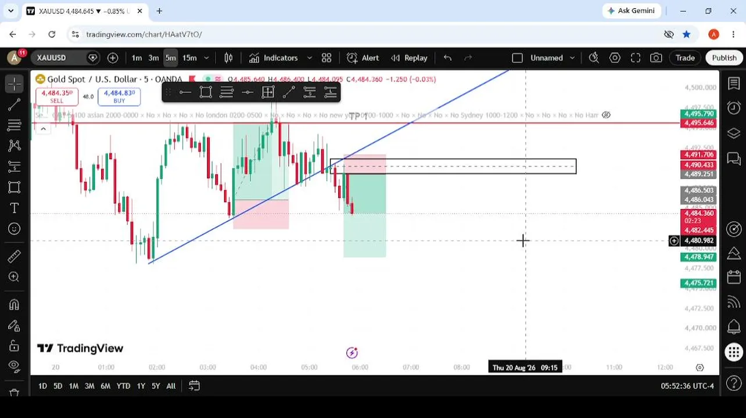This screenshot has width=746, height=418.
Task: Open the timezone clock 05:52:36 UTC-4
Action: click(687, 385)
